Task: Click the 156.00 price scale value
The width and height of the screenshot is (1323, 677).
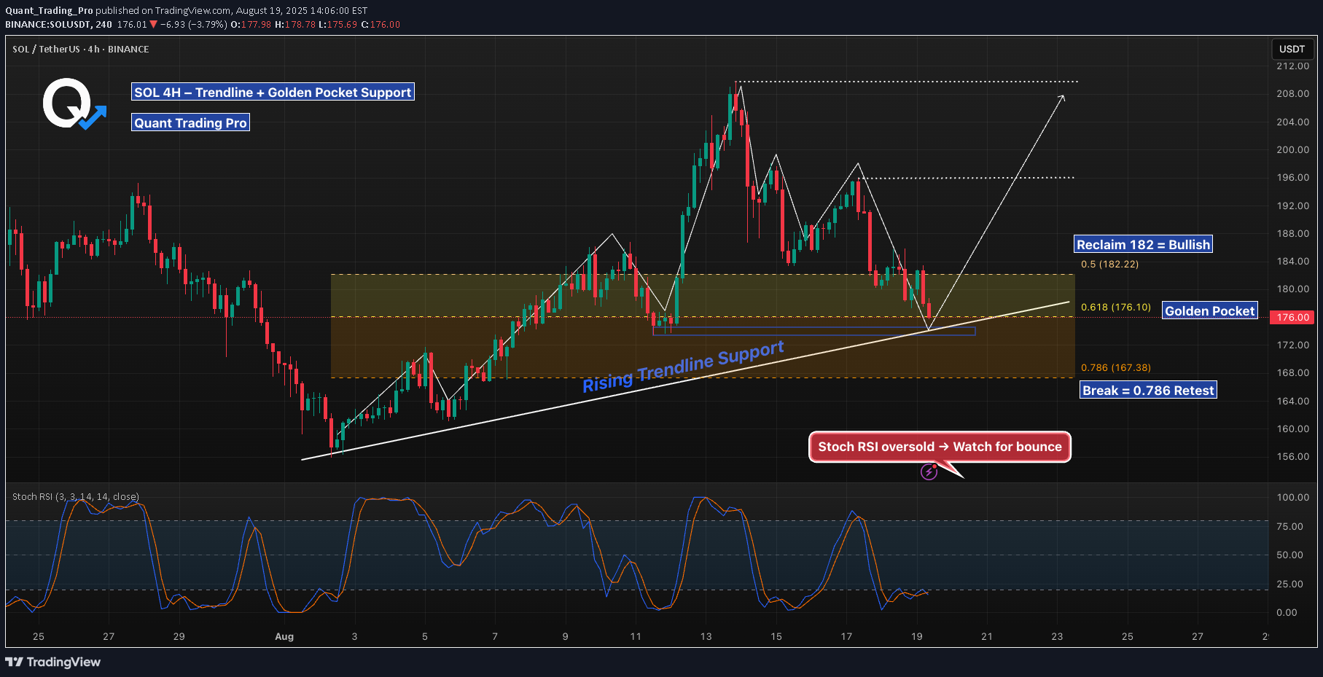Action: tap(1292, 456)
